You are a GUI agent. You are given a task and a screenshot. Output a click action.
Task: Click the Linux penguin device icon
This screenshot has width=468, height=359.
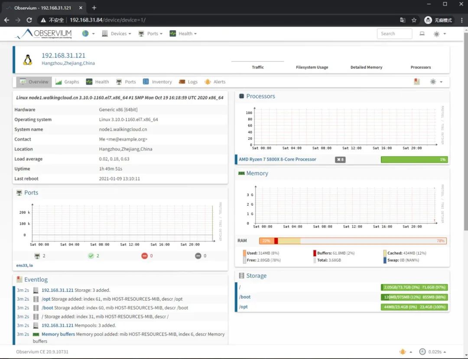[28, 60]
